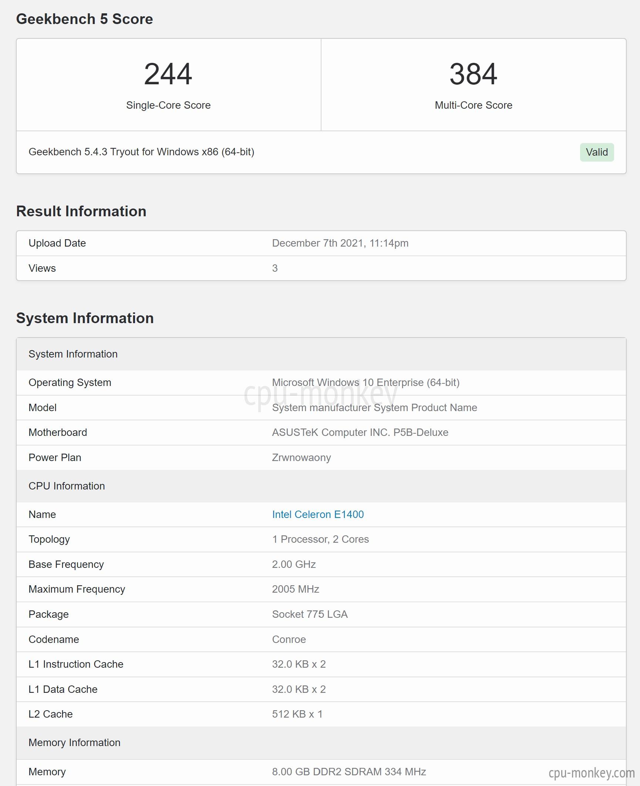Click the Single-Core Score label

[168, 105]
